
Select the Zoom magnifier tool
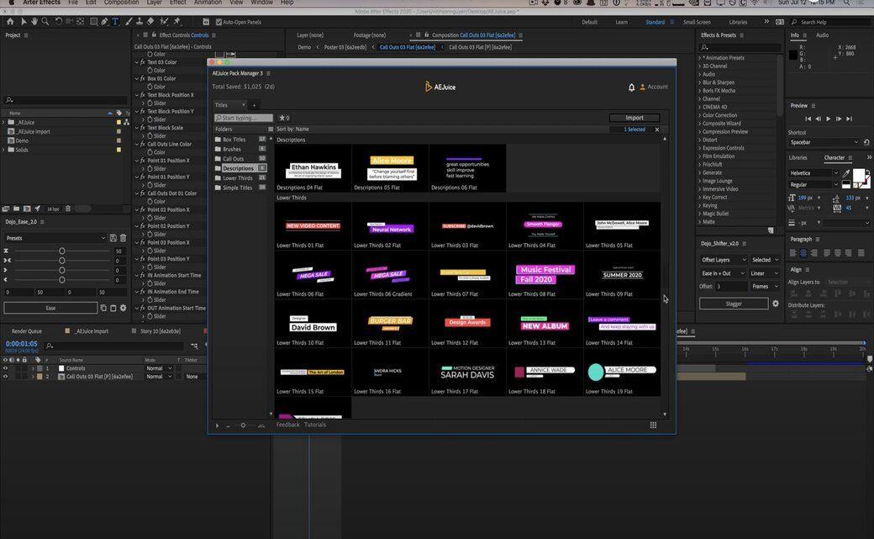click(45, 22)
